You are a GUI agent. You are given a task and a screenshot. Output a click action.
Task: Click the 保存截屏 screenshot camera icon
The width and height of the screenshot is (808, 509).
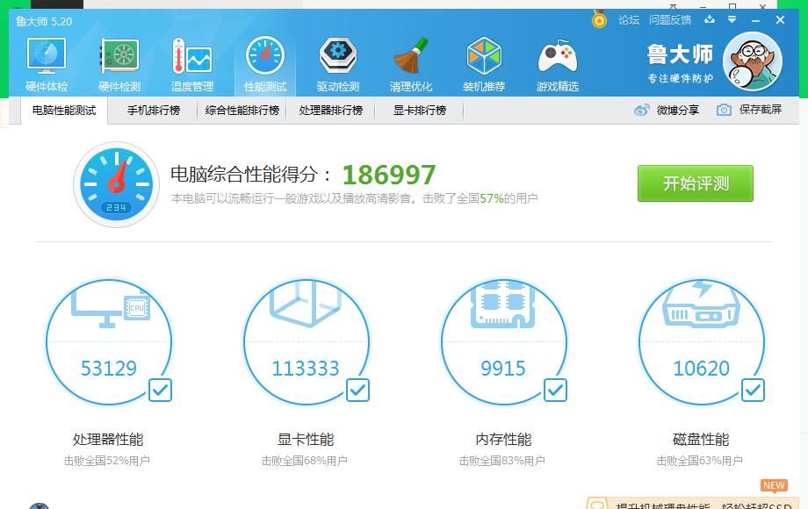tap(723, 110)
